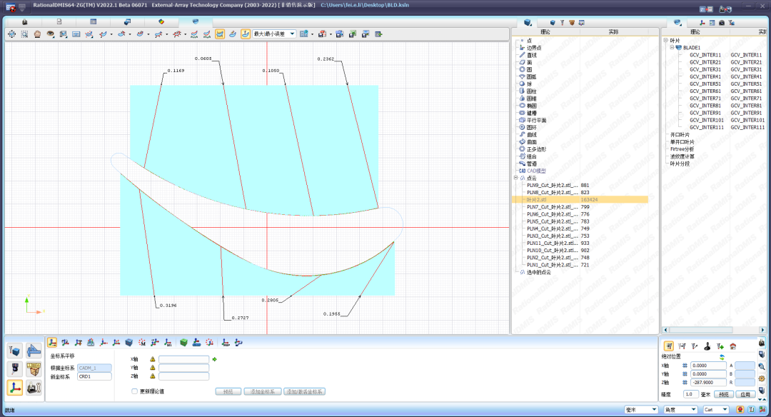Select the coordinate system axis icon in left panel
Image resolution: width=771 pixels, height=417 pixels.
point(14,387)
